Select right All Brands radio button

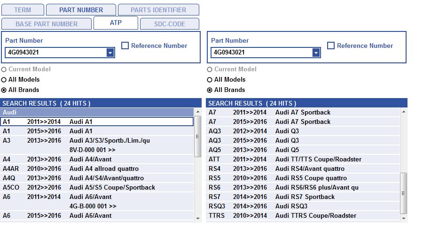[x=210, y=90]
